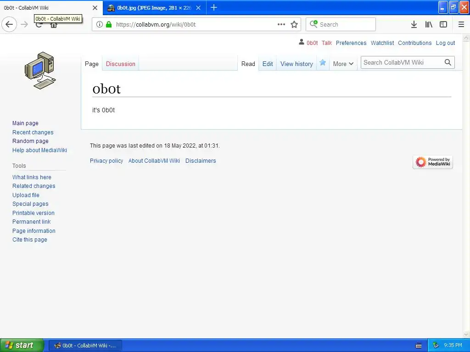Open the Discussion tab
The width and height of the screenshot is (470, 352).
click(121, 64)
